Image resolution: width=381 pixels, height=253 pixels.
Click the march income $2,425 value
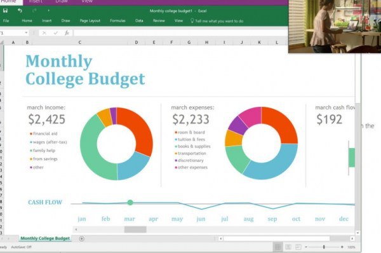46,120
